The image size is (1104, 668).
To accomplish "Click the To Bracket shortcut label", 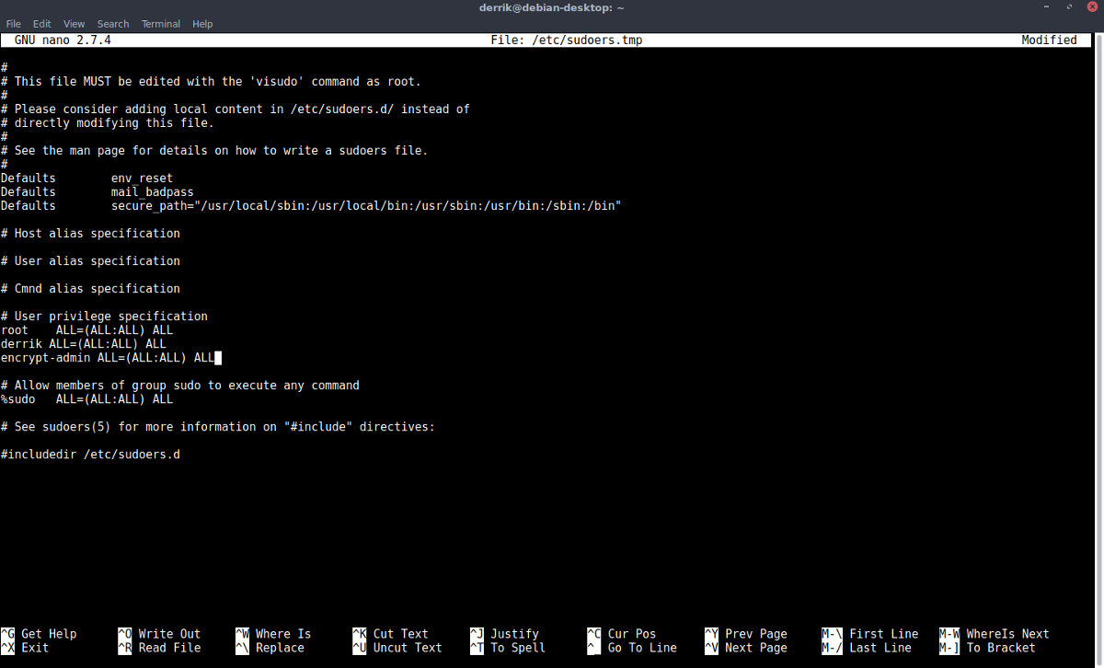I will 1001,648.
